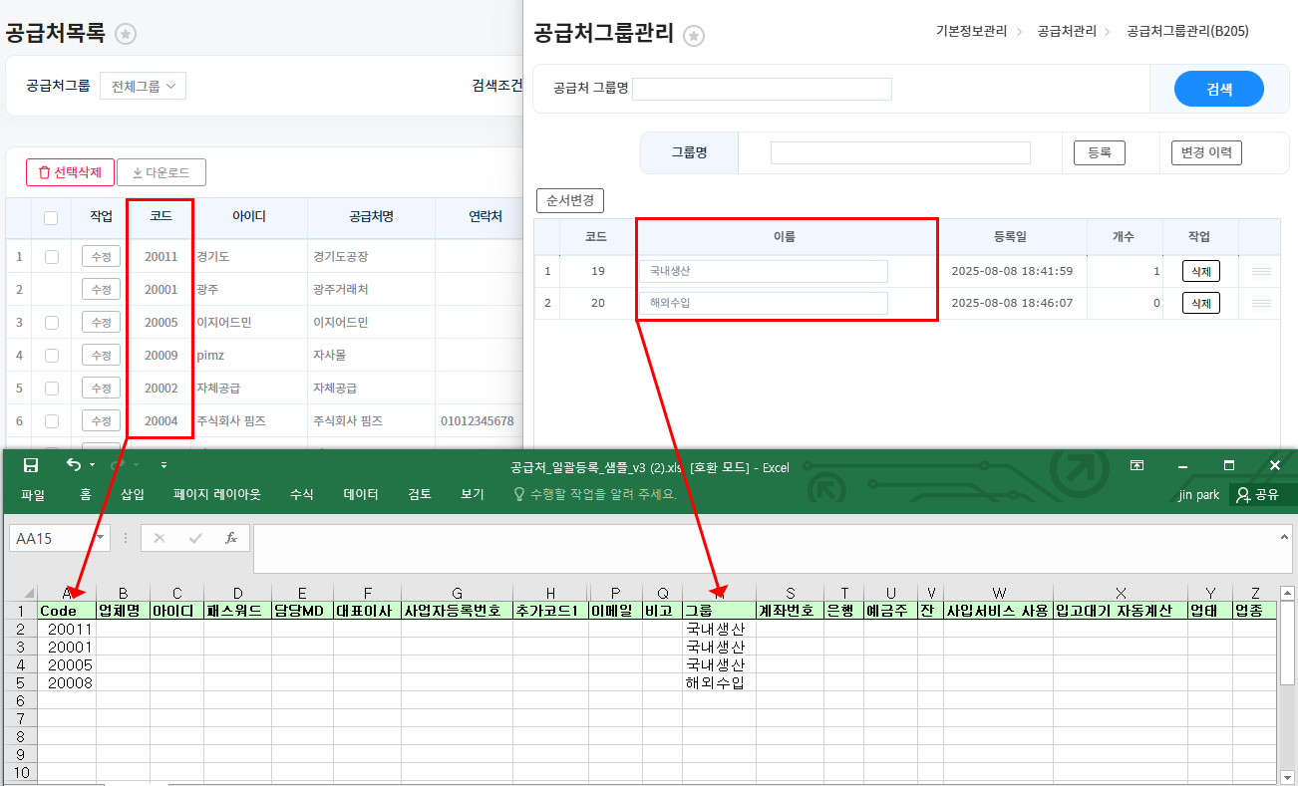Click the undo arrow in Excel

pyautogui.click(x=73, y=465)
